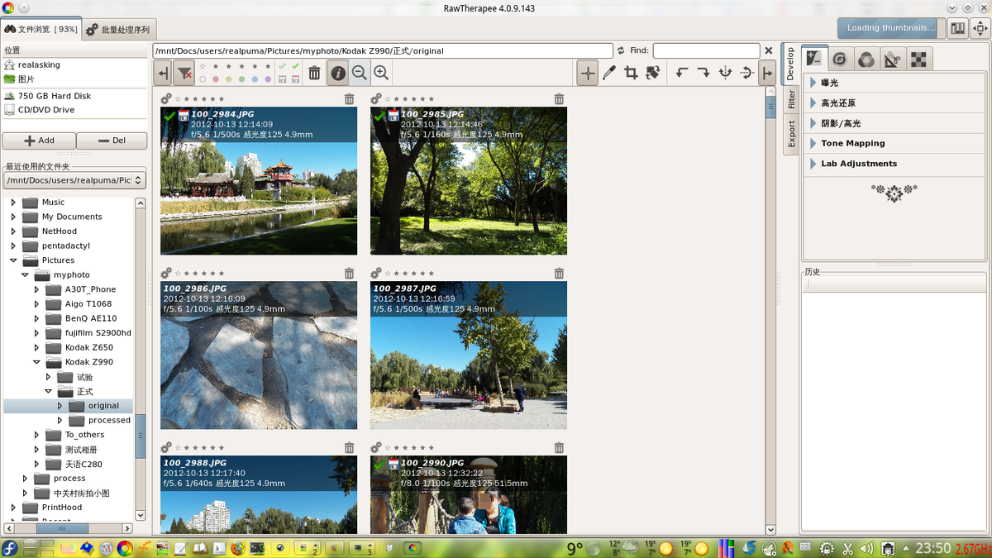Expand the 阴影/高光 section
This screenshot has height=558, width=992.
point(894,123)
